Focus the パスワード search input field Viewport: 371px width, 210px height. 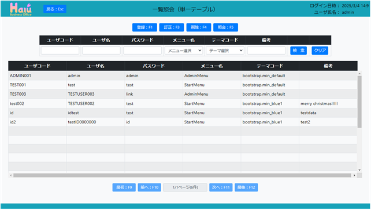[142, 51]
